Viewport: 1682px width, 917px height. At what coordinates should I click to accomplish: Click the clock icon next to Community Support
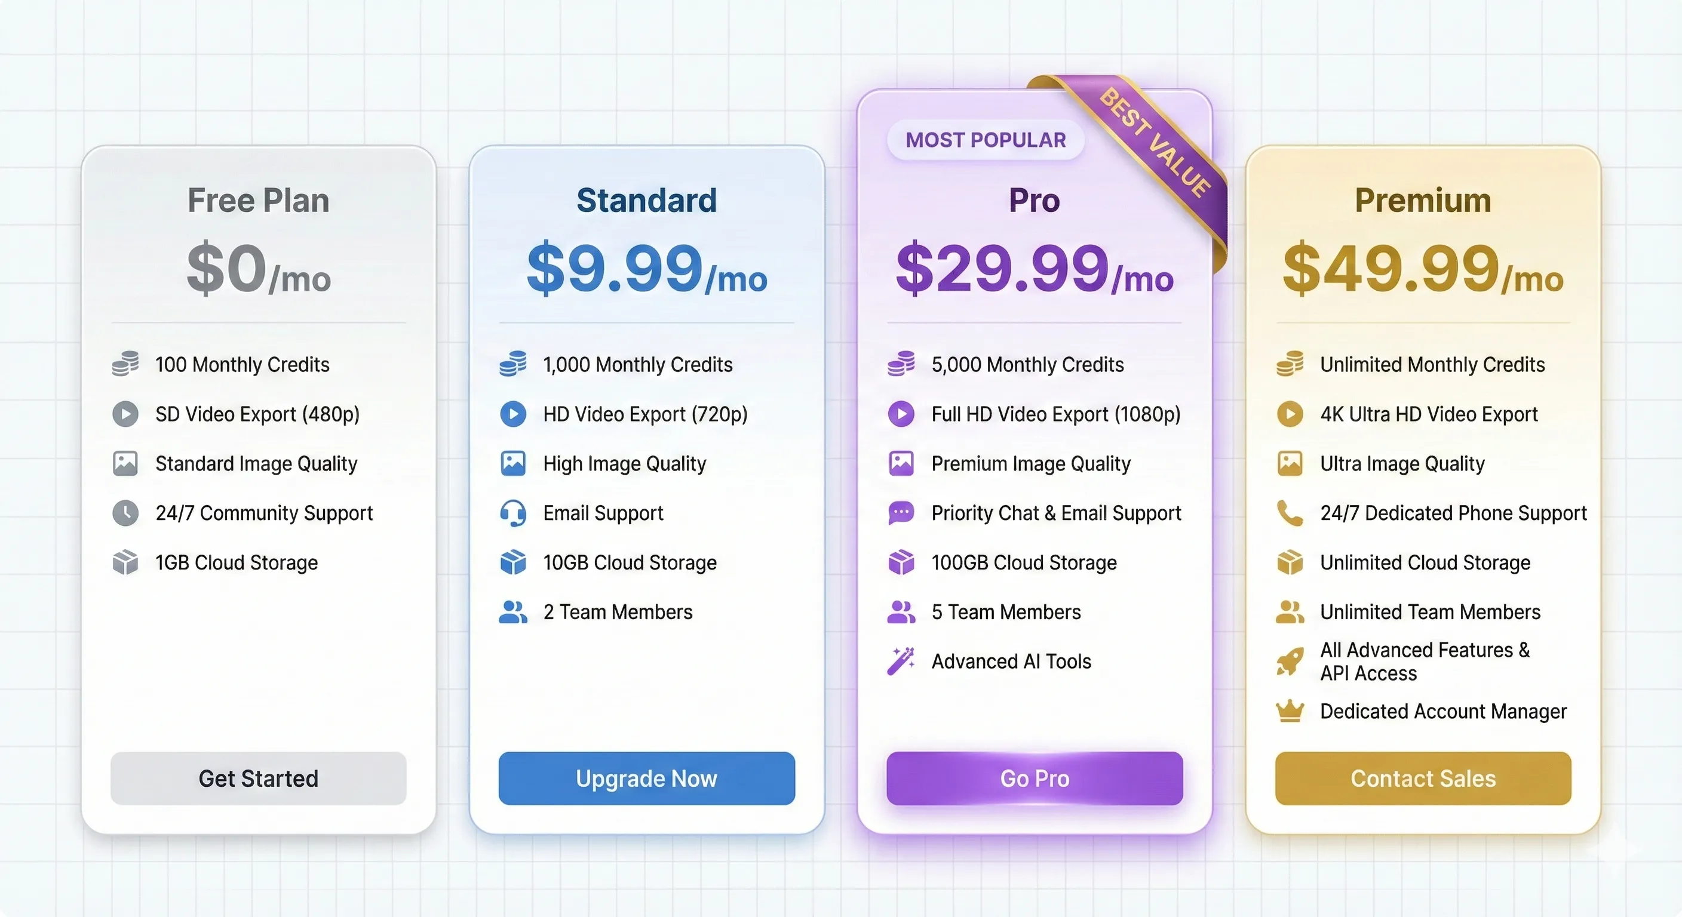[x=125, y=513]
